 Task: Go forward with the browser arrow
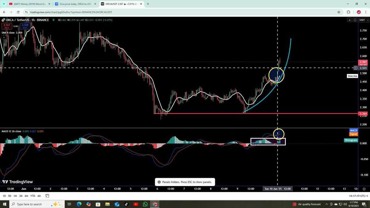pyautogui.click(x=11, y=12)
